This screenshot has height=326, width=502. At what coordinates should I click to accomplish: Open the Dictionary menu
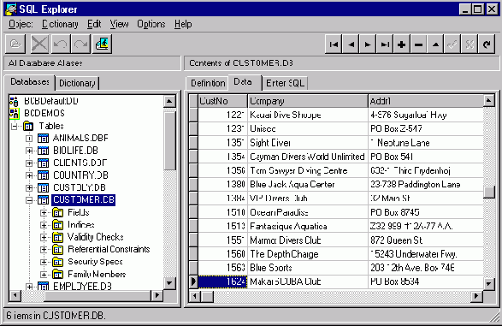coord(60,24)
